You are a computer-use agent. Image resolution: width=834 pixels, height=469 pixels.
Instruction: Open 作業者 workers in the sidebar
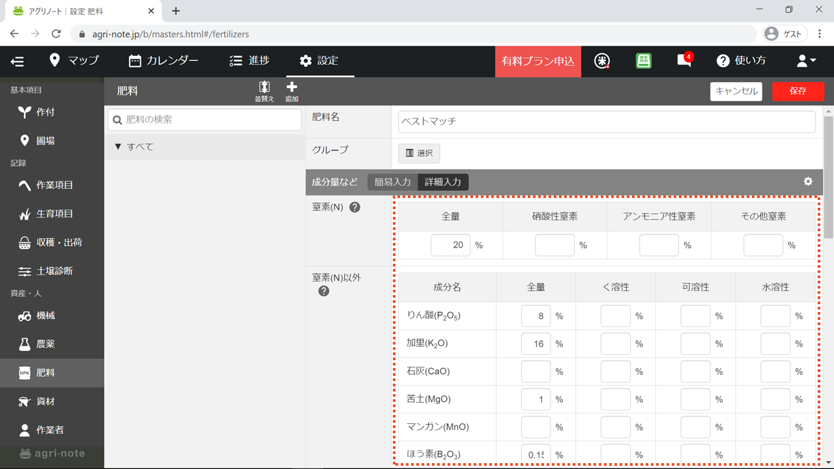pos(52,430)
